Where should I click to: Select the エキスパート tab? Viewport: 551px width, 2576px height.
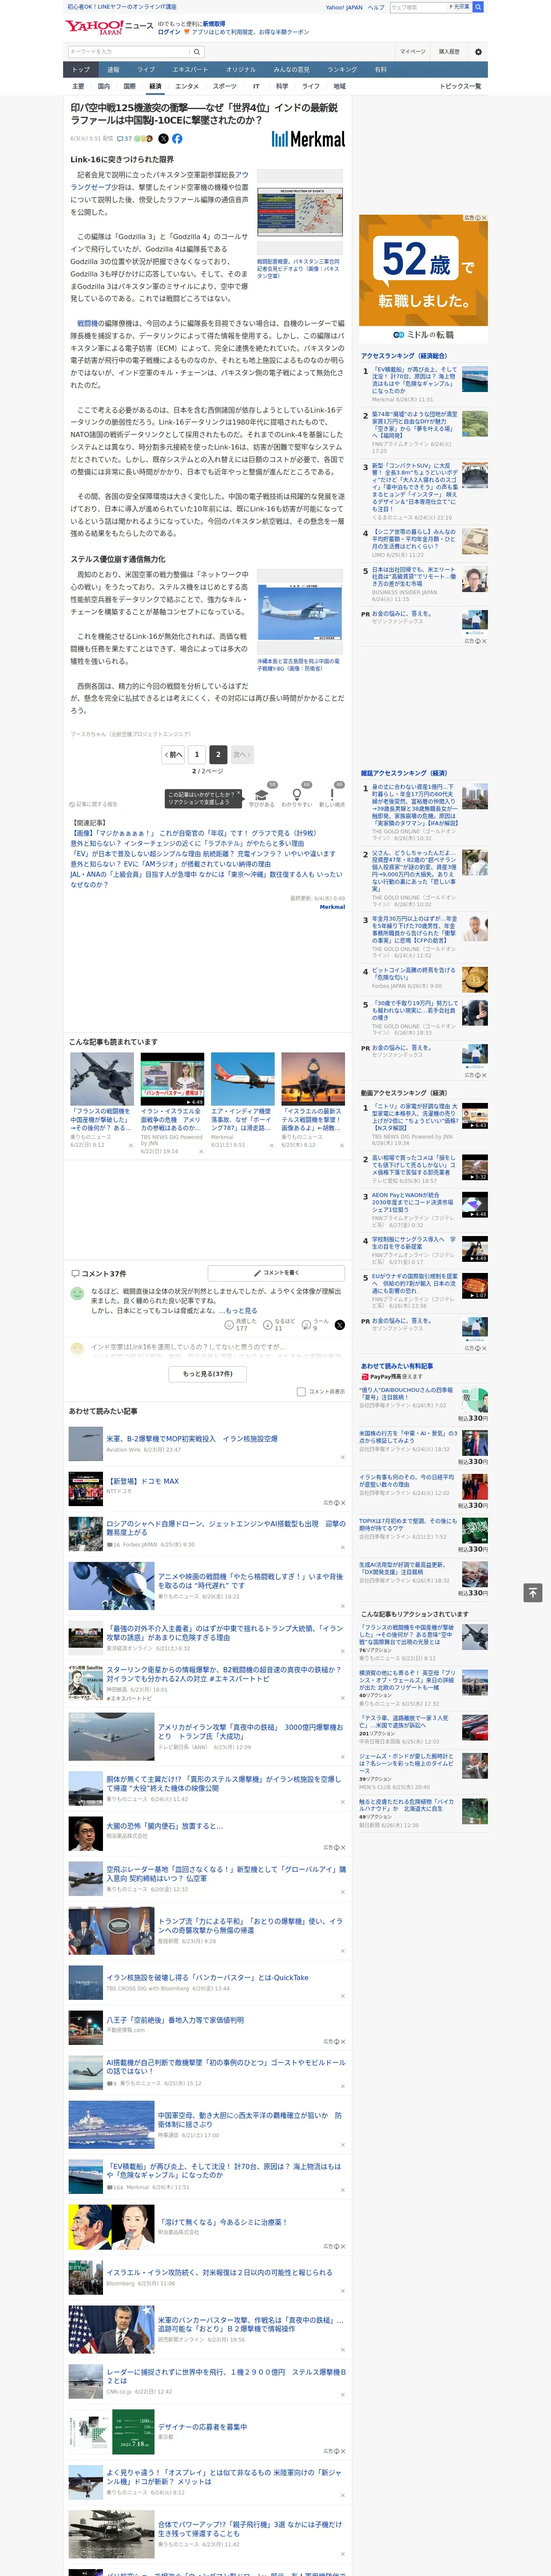(190, 70)
